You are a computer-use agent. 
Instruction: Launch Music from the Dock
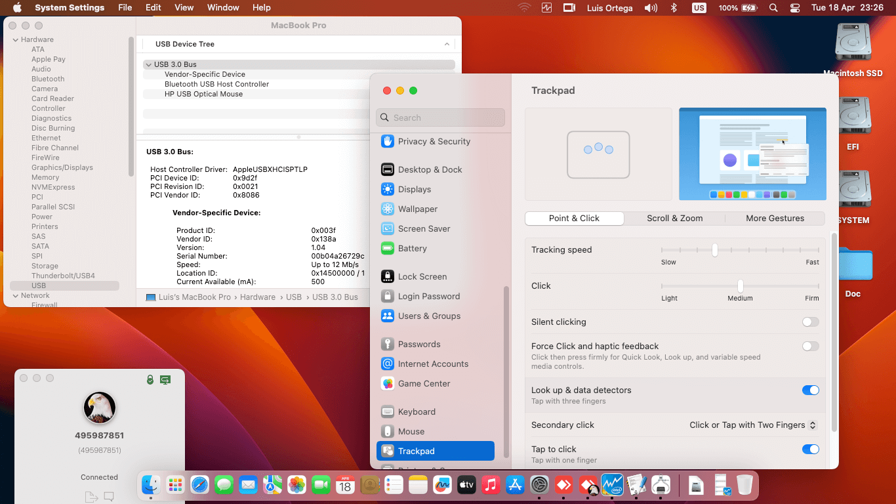[491, 485]
